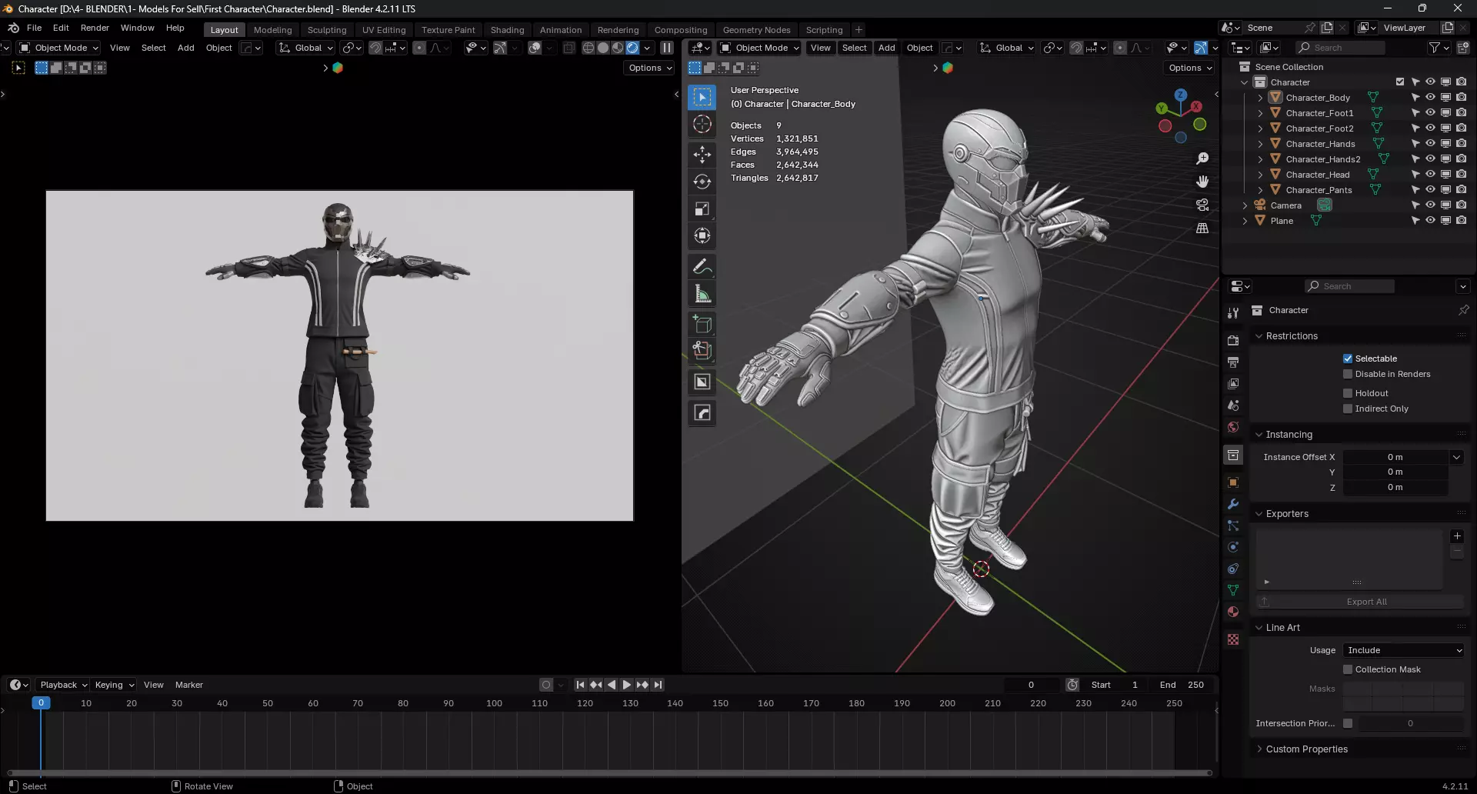Viewport: 1477px width, 794px height.
Task: Add a new exporter with plus button
Action: (x=1456, y=536)
